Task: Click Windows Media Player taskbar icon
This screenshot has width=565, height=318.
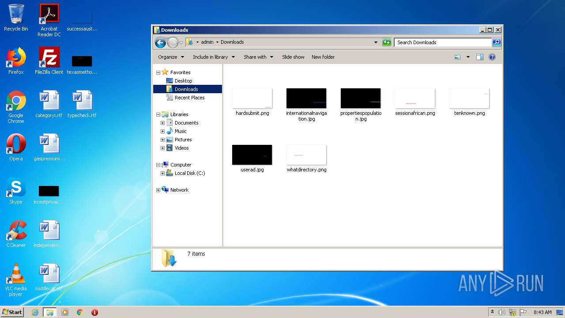Action: (x=65, y=312)
